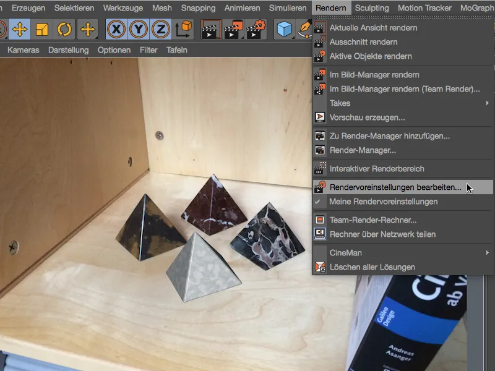Toggle the coordinate system icon
Viewport: 495px width, 371px height.
[x=183, y=29]
